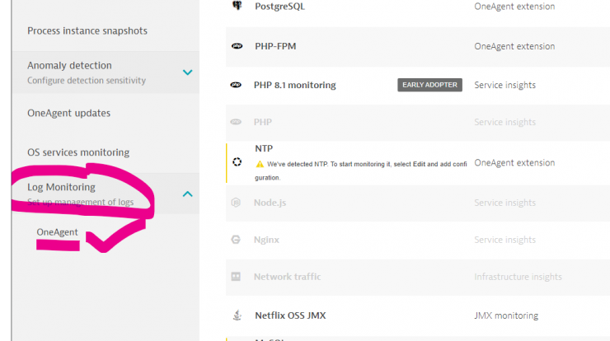
Task: Select the Log Monitoring menu item
Action: 61,187
